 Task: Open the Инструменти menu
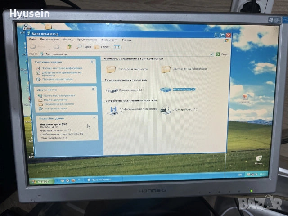(109, 40)
